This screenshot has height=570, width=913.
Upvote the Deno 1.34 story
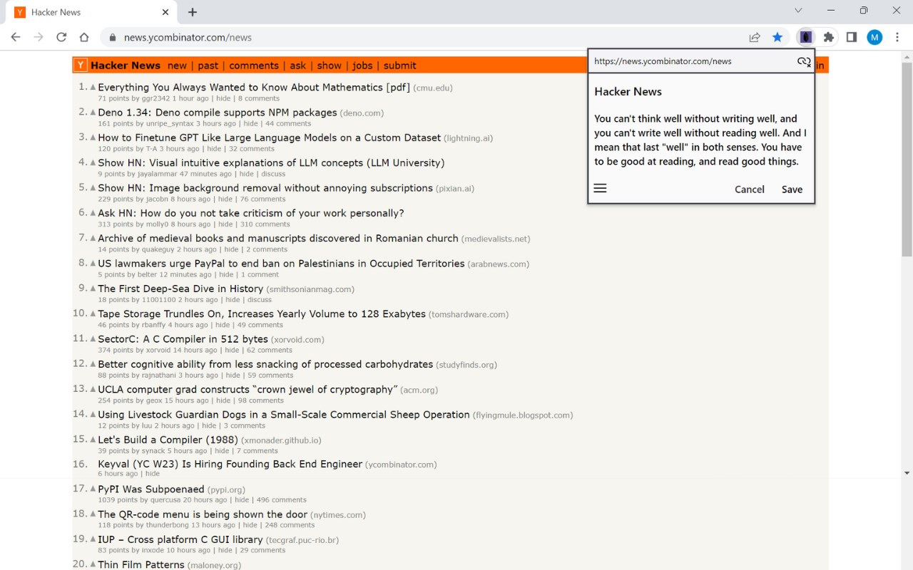tap(93, 113)
